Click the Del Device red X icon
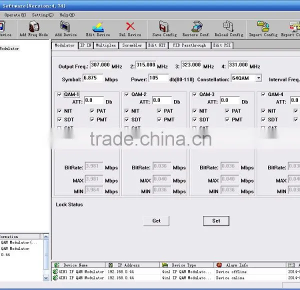This screenshot has width=300, height=290. pyautogui.click(x=130, y=26)
